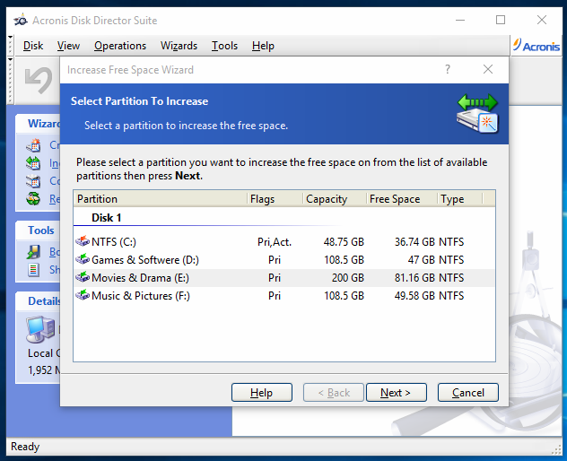Click the 48.75 GB capacity cell
567x461 pixels.
(x=344, y=241)
